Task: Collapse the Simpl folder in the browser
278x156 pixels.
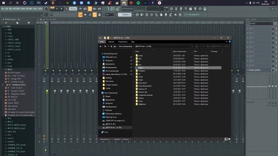Action: (8, 26)
